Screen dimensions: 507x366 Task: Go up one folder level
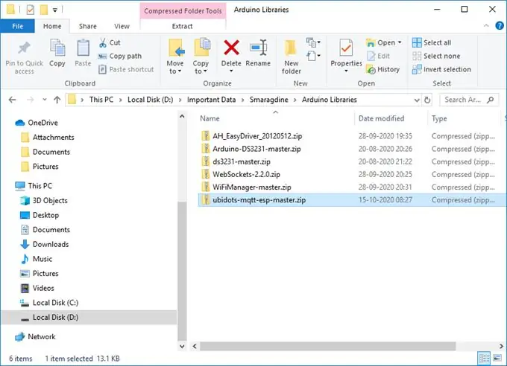pyautogui.click(x=57, y=100)
